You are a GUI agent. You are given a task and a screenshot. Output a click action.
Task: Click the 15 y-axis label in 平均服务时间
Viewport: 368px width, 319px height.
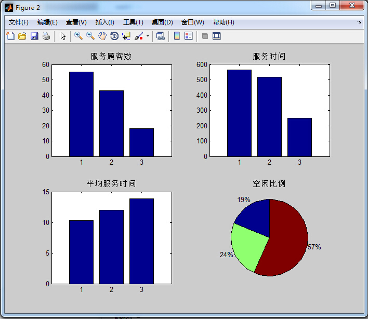tap(46, 192)
